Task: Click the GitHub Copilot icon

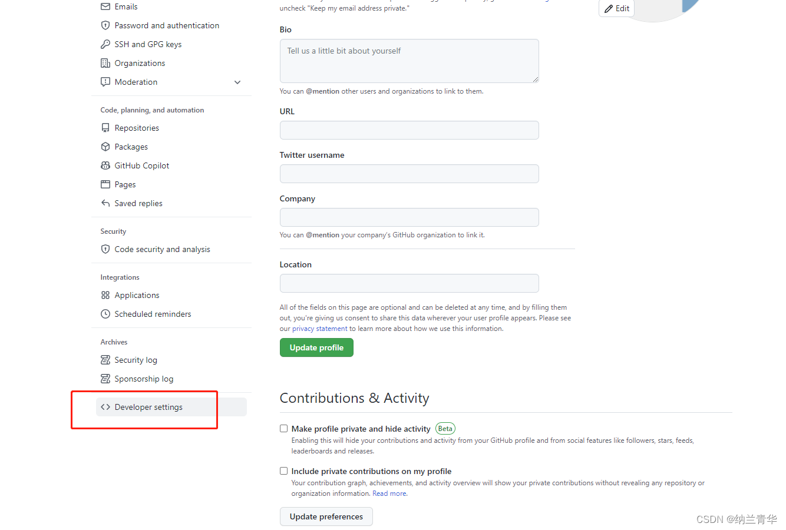Action: click(x=105, y=165)
